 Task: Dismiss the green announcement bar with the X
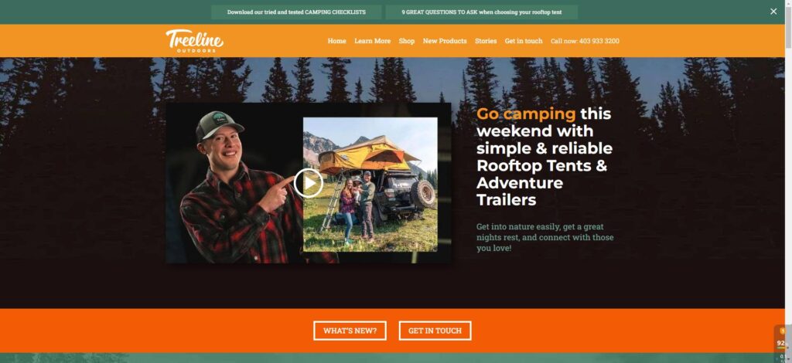click(773, 12)
